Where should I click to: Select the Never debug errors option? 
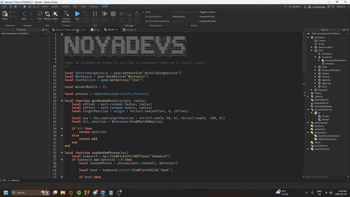click(x=147, y=12)
